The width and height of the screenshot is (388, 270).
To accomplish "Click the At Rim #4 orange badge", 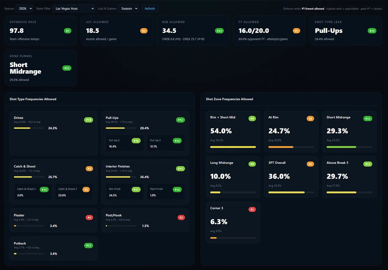I will [x=310, y=118].
